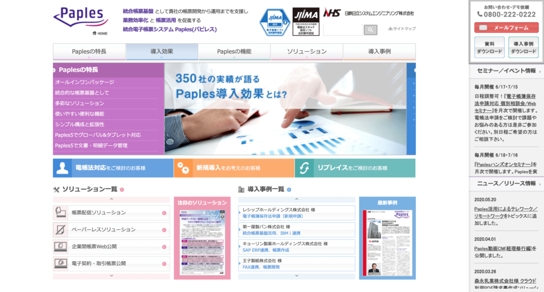This screenshot has width=544, height=292.
Task: Click the person icon on 電帳法対応 banner
Action: tap(63, 168)
